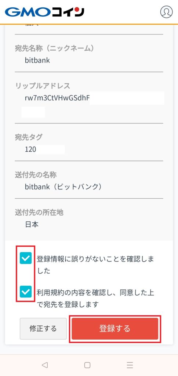The width and height of the screenshot is (178, 376).
Task: Tap the 登録情報に誤りがないこと confirmation label
Action: click(x=95, y=265)
